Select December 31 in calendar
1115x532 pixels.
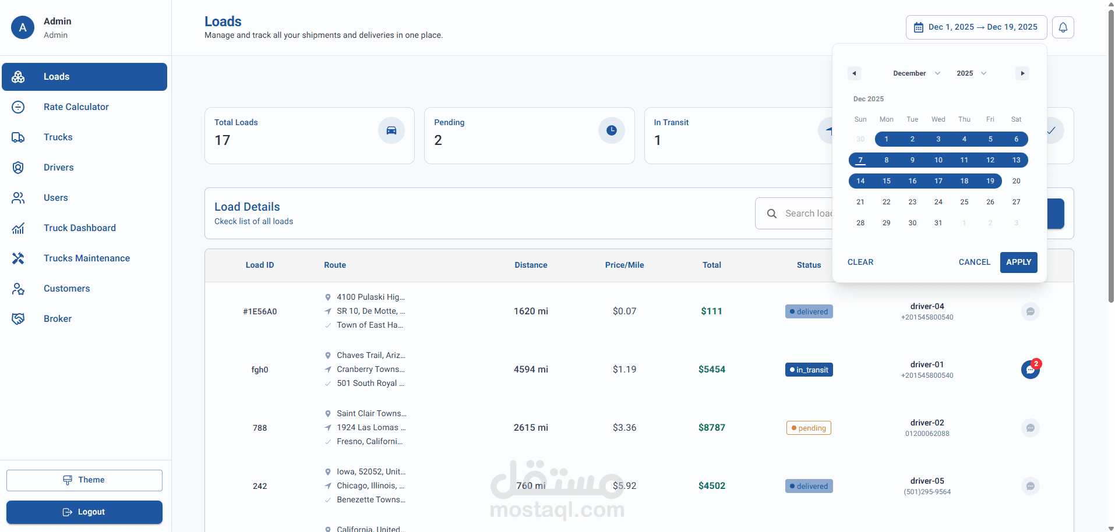pos(938,223)
